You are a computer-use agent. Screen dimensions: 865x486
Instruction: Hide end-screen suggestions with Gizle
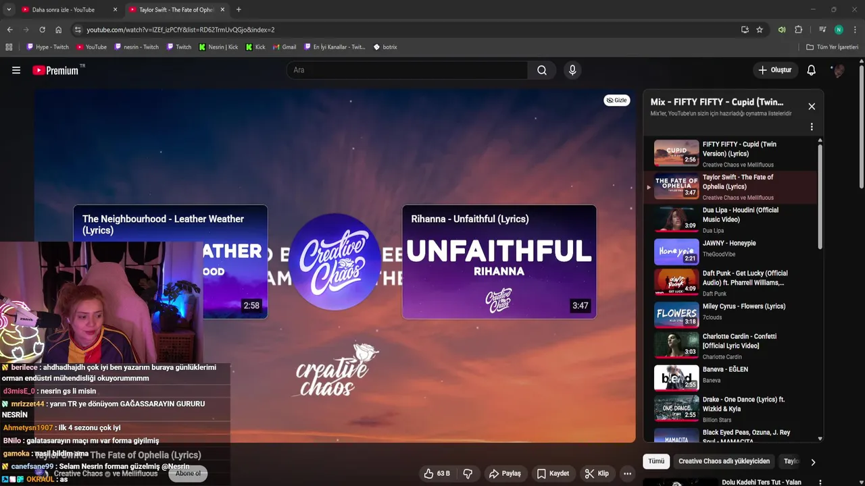coord(616,100)
